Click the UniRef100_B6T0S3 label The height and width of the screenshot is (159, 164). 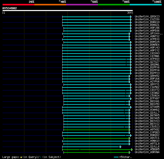click(147, 121)
